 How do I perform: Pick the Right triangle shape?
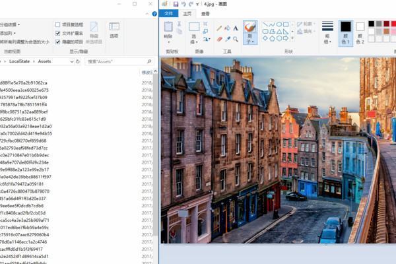coord(286,32)
